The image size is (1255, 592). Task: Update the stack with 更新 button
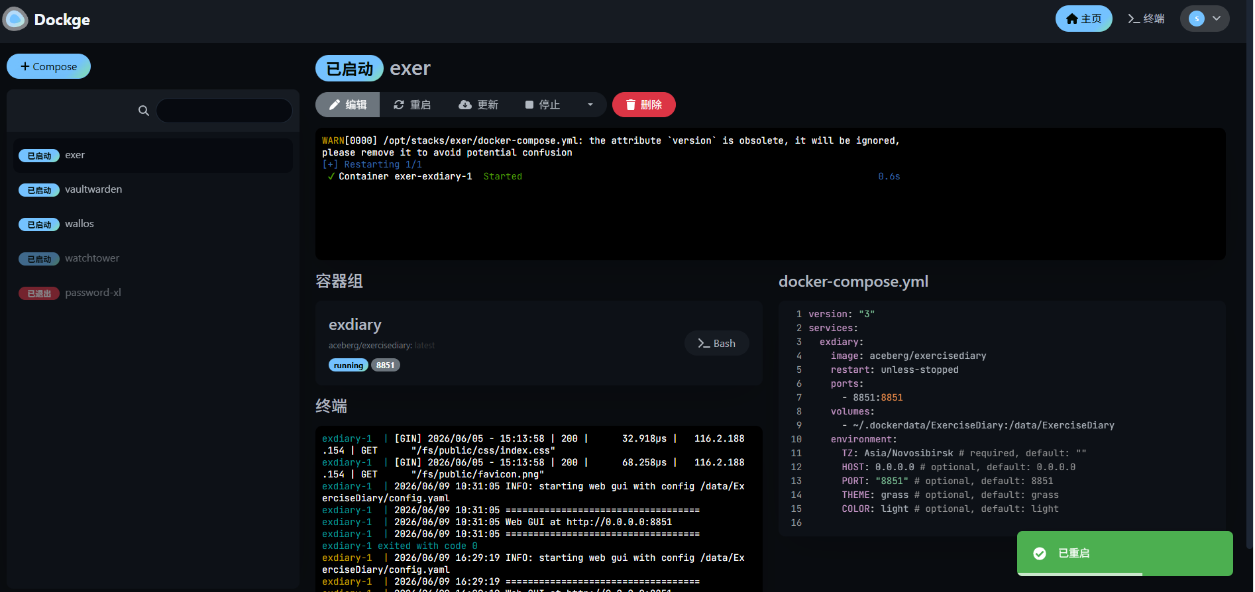point(478,105)
